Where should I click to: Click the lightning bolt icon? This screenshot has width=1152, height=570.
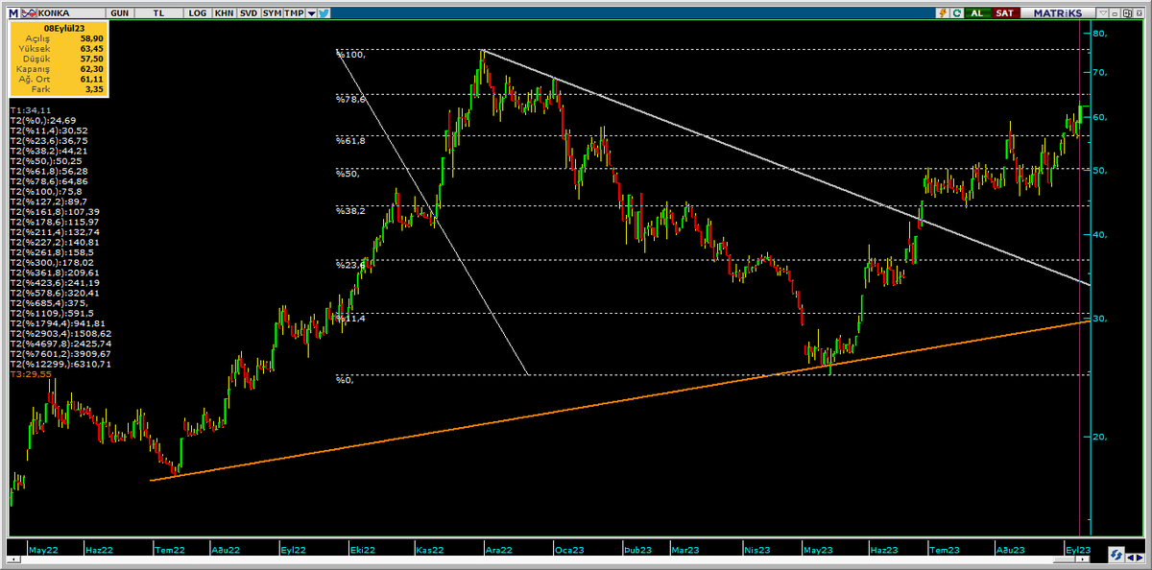(x=944, y=13)
